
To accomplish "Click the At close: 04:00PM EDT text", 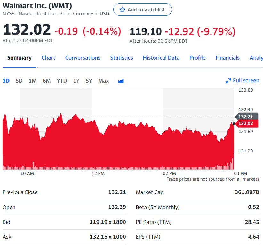I will (28, 41).
